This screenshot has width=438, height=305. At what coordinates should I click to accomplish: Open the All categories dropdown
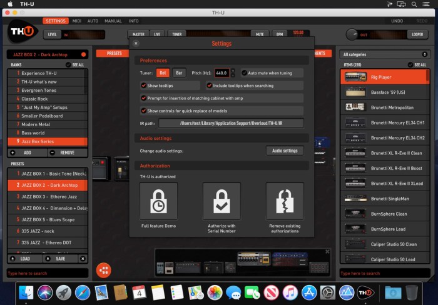pyautogui.click(x=384, y=54)
